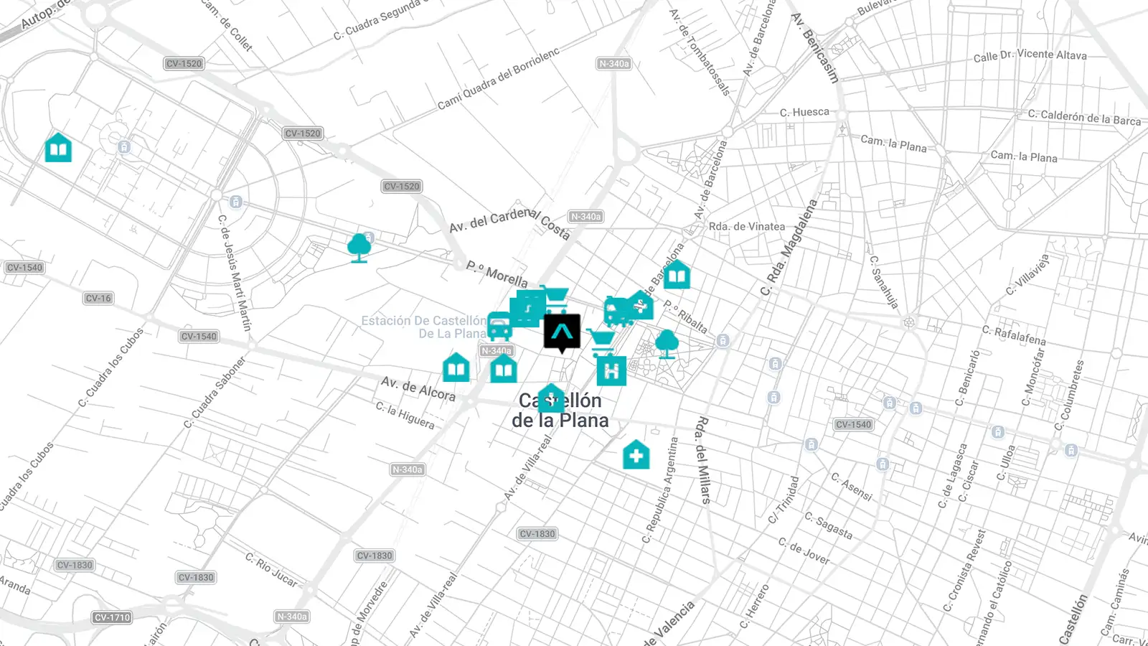The width and height of the screenshot is (1148, 646).
Task: Click the C. de Jover street label
Action: (804, 551)
